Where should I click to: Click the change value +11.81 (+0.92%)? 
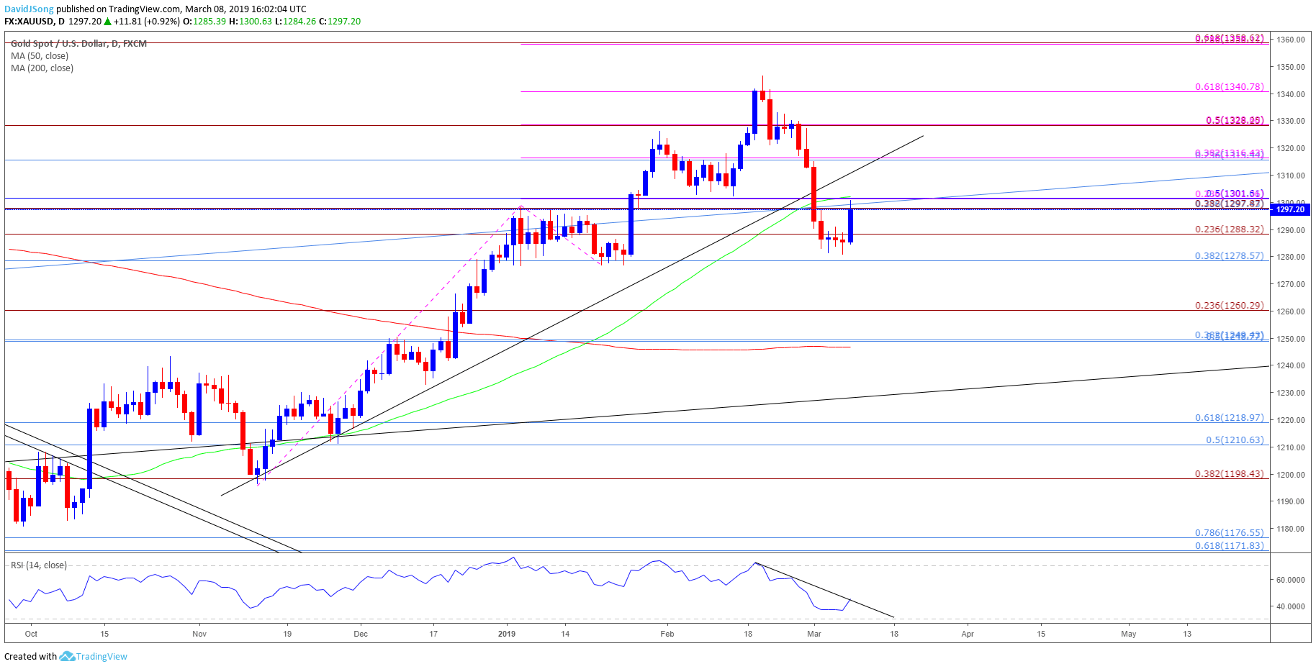coord(147,22)
